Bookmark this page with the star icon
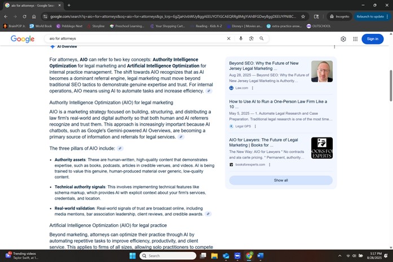393x262 pixels. [x=303, y=16]
